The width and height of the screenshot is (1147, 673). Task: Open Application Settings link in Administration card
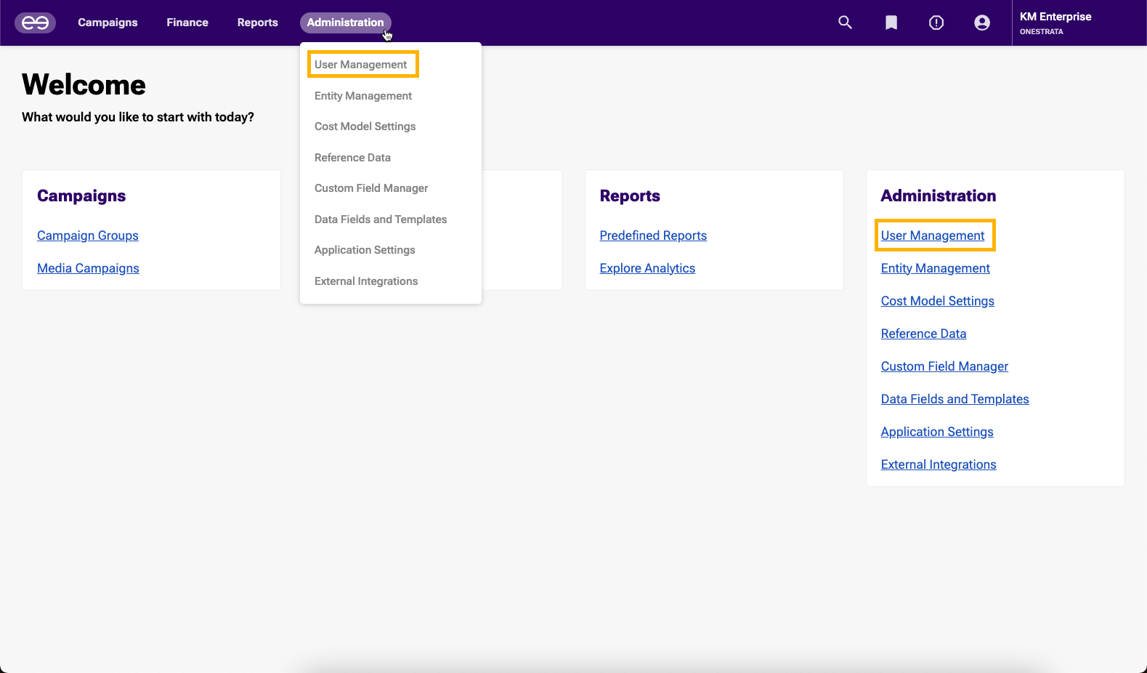(937, 432)
